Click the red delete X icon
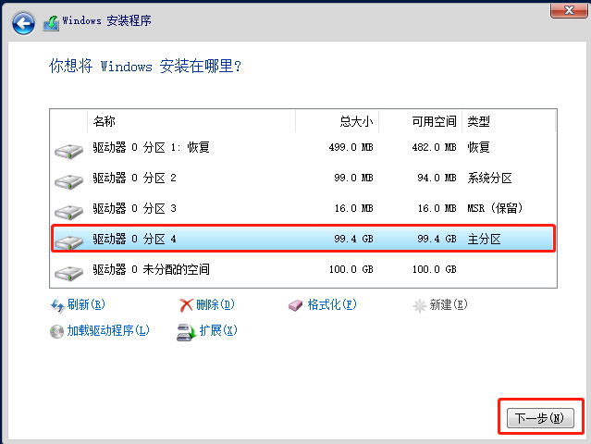This screenshot has height=444, width=591. (186, 305)
